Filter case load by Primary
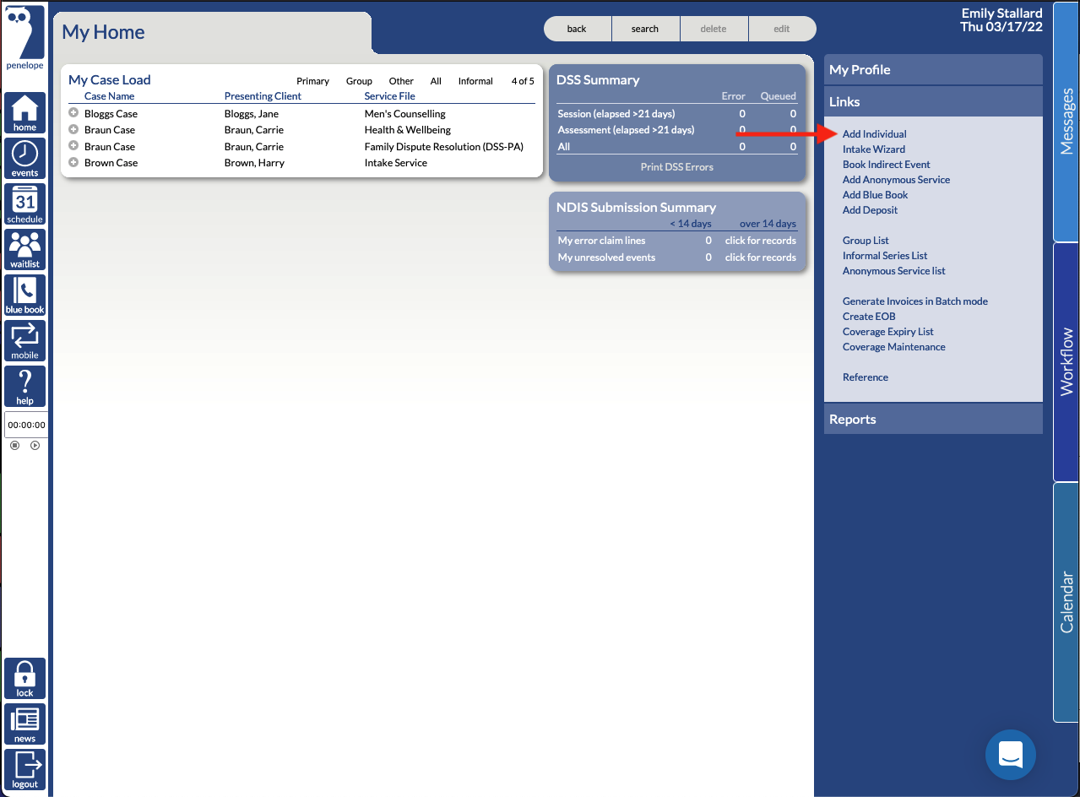1080x797 pixels. pos(312,81)
